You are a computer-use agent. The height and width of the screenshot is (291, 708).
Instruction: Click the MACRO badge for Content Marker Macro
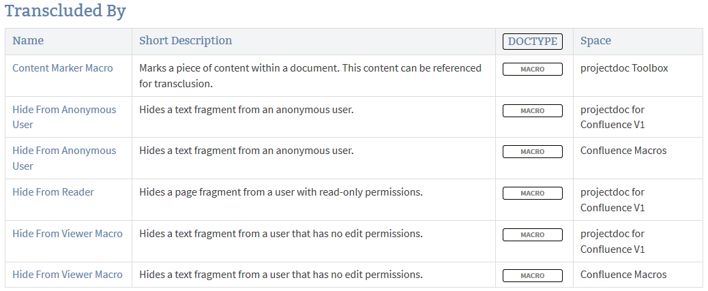[533, 69]
